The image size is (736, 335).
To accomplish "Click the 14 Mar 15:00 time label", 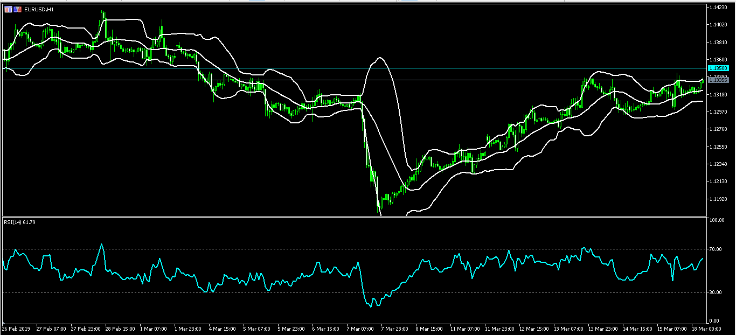I will click(x=637, y=328).
